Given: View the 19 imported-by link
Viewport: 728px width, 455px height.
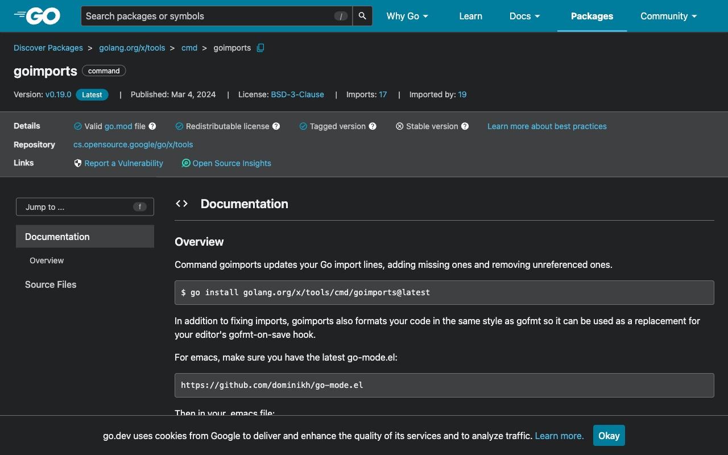Looking at the screenshot, I should [x=462, y=94].
